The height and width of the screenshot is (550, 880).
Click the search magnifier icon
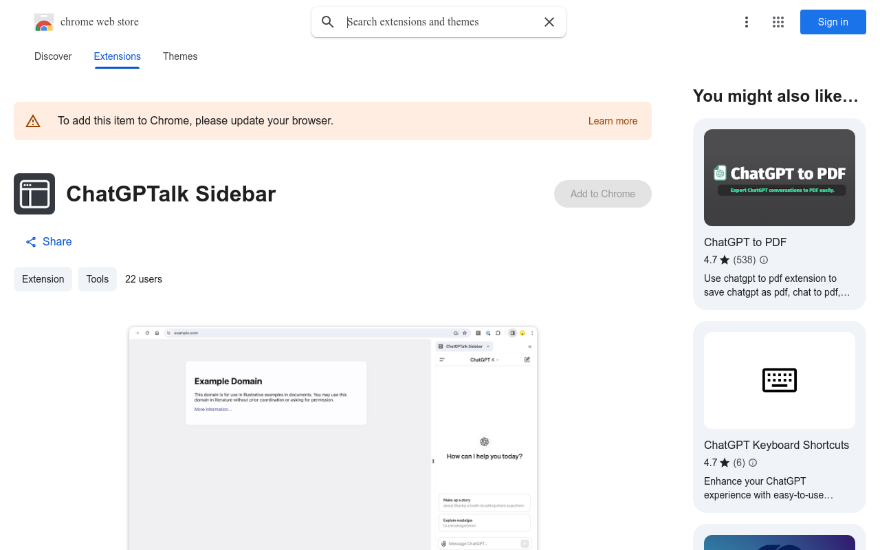(x=328, y=22)
